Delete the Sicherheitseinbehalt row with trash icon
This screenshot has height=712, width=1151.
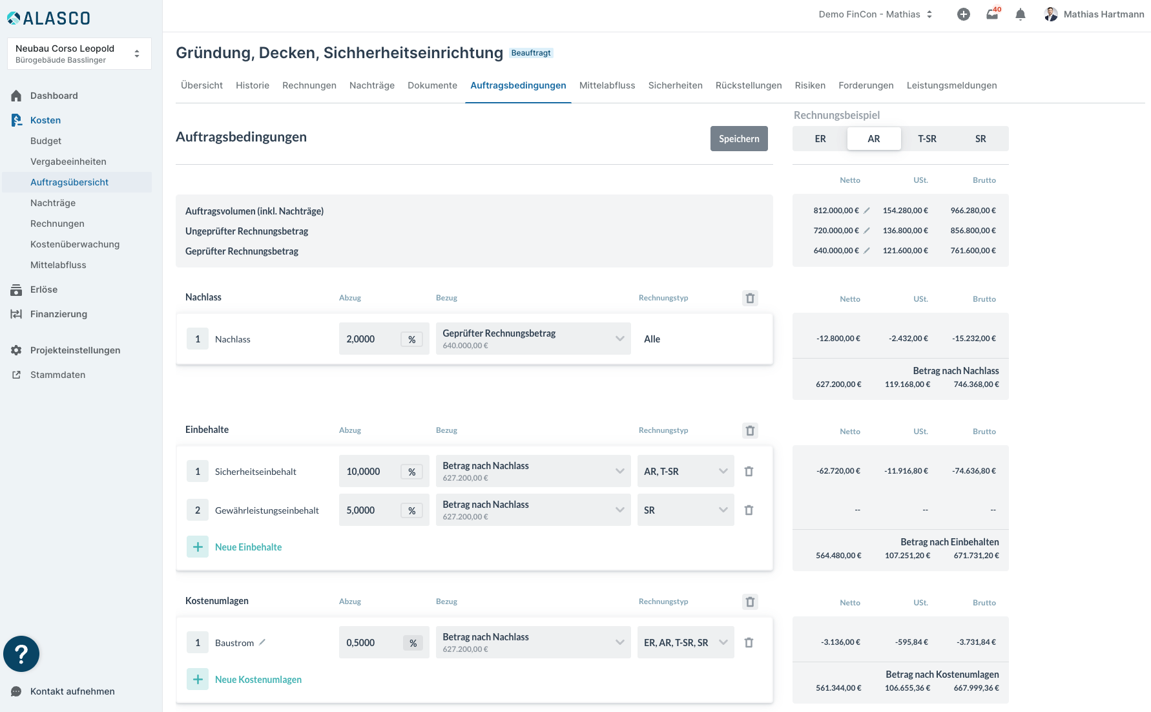point(749,472)
